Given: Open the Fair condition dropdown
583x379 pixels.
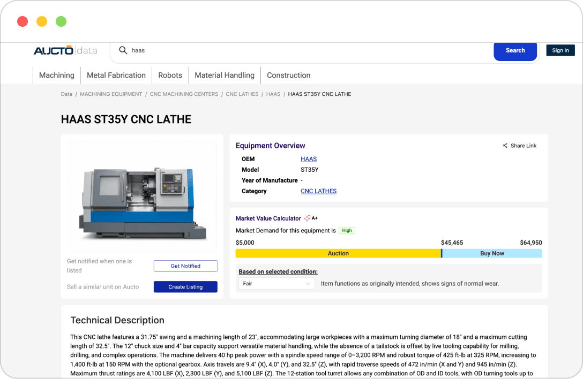Looking at the screenshot, I should pos(276,284).
